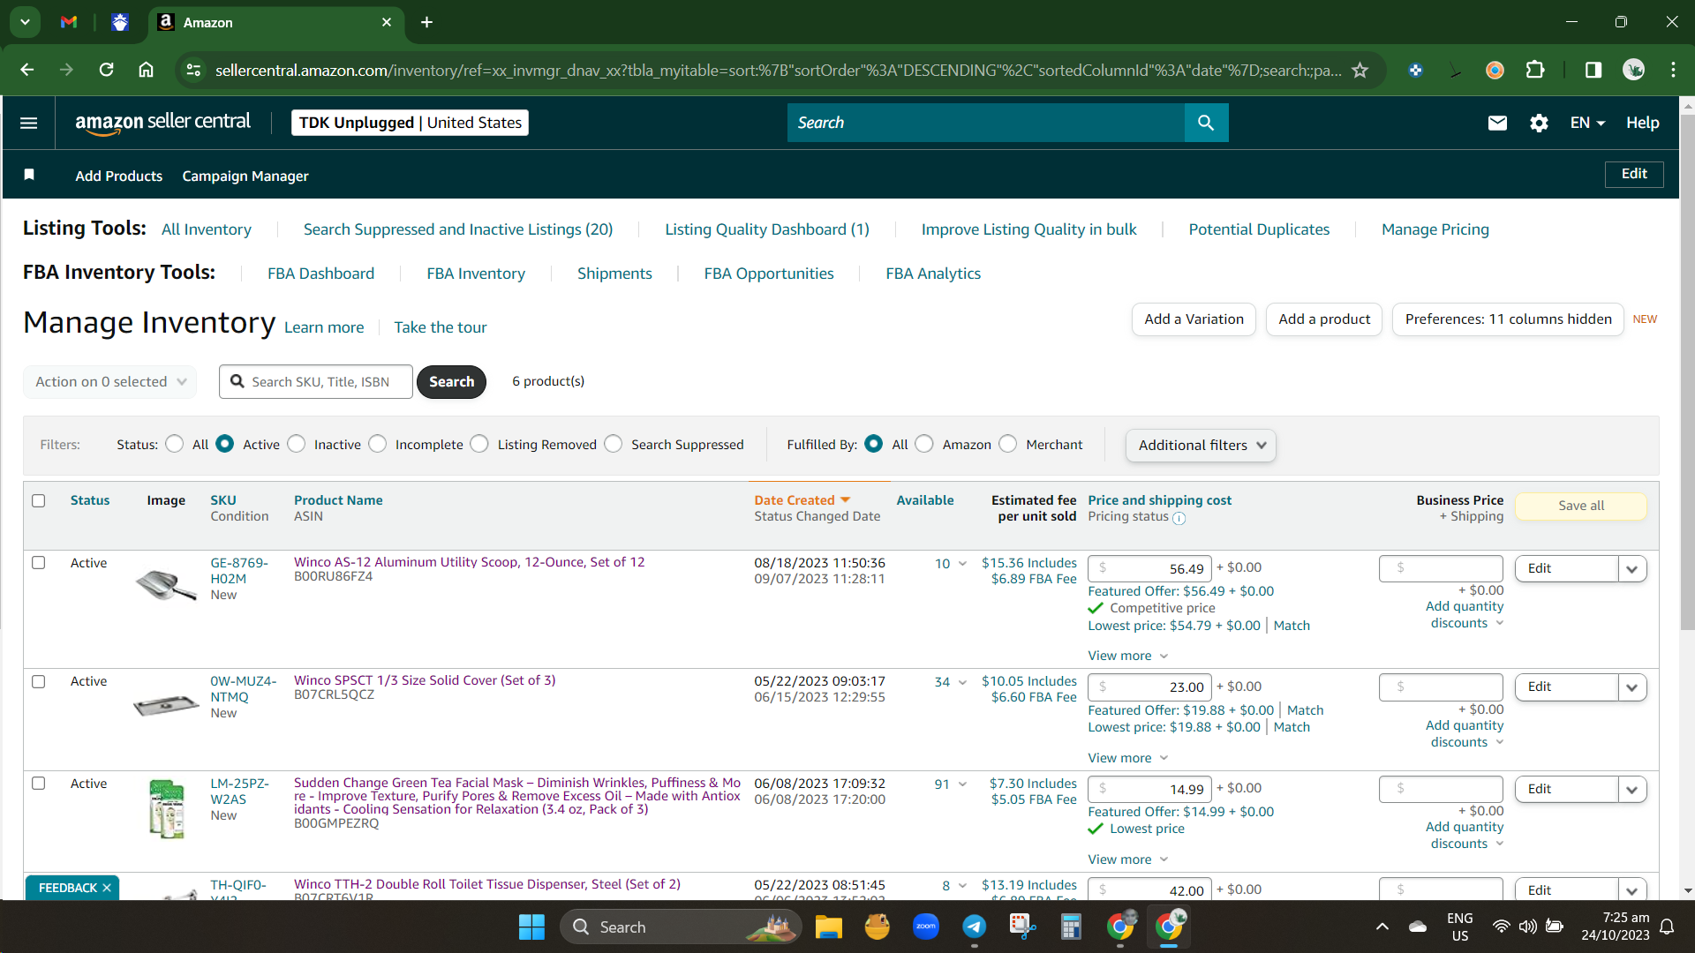
Task: Open Edit dropdown arrow for Winco SPSCT row
Action: [x=1632, y=687]
